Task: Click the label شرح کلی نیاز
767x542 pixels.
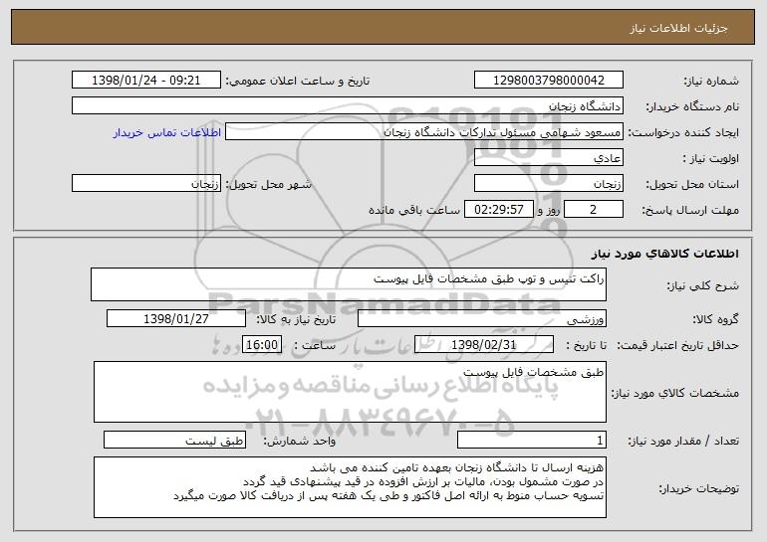Action: [x=703, y=285]
